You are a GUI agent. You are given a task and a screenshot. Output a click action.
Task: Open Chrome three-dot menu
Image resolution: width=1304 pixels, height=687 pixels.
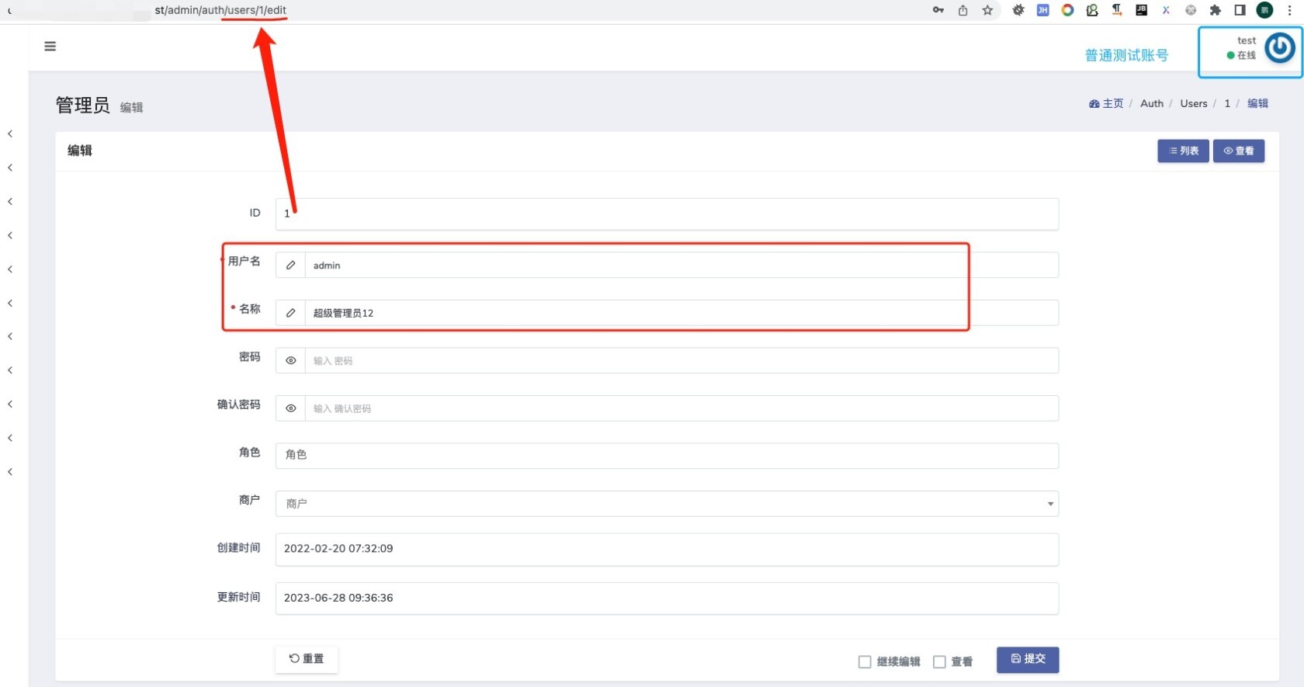tap(1289, 10)
